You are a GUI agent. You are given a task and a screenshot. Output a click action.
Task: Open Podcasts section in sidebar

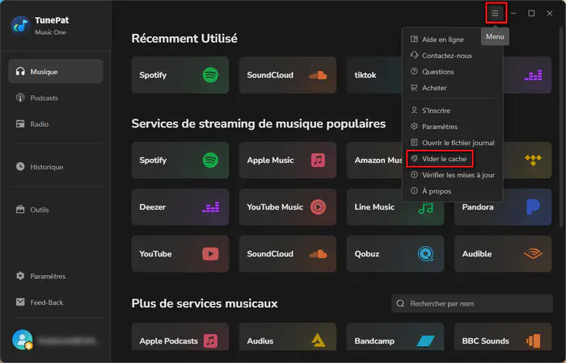[x=56, y=98]
